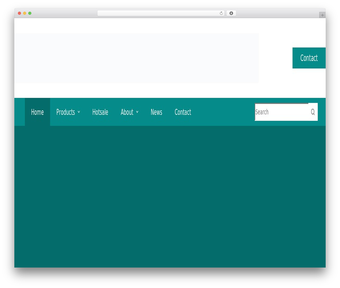
Task: Click the teal Contact button in header
Action: (309, 58)
